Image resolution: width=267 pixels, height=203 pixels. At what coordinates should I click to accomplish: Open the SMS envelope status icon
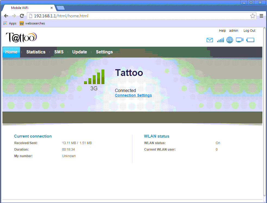tap(210, 40)
